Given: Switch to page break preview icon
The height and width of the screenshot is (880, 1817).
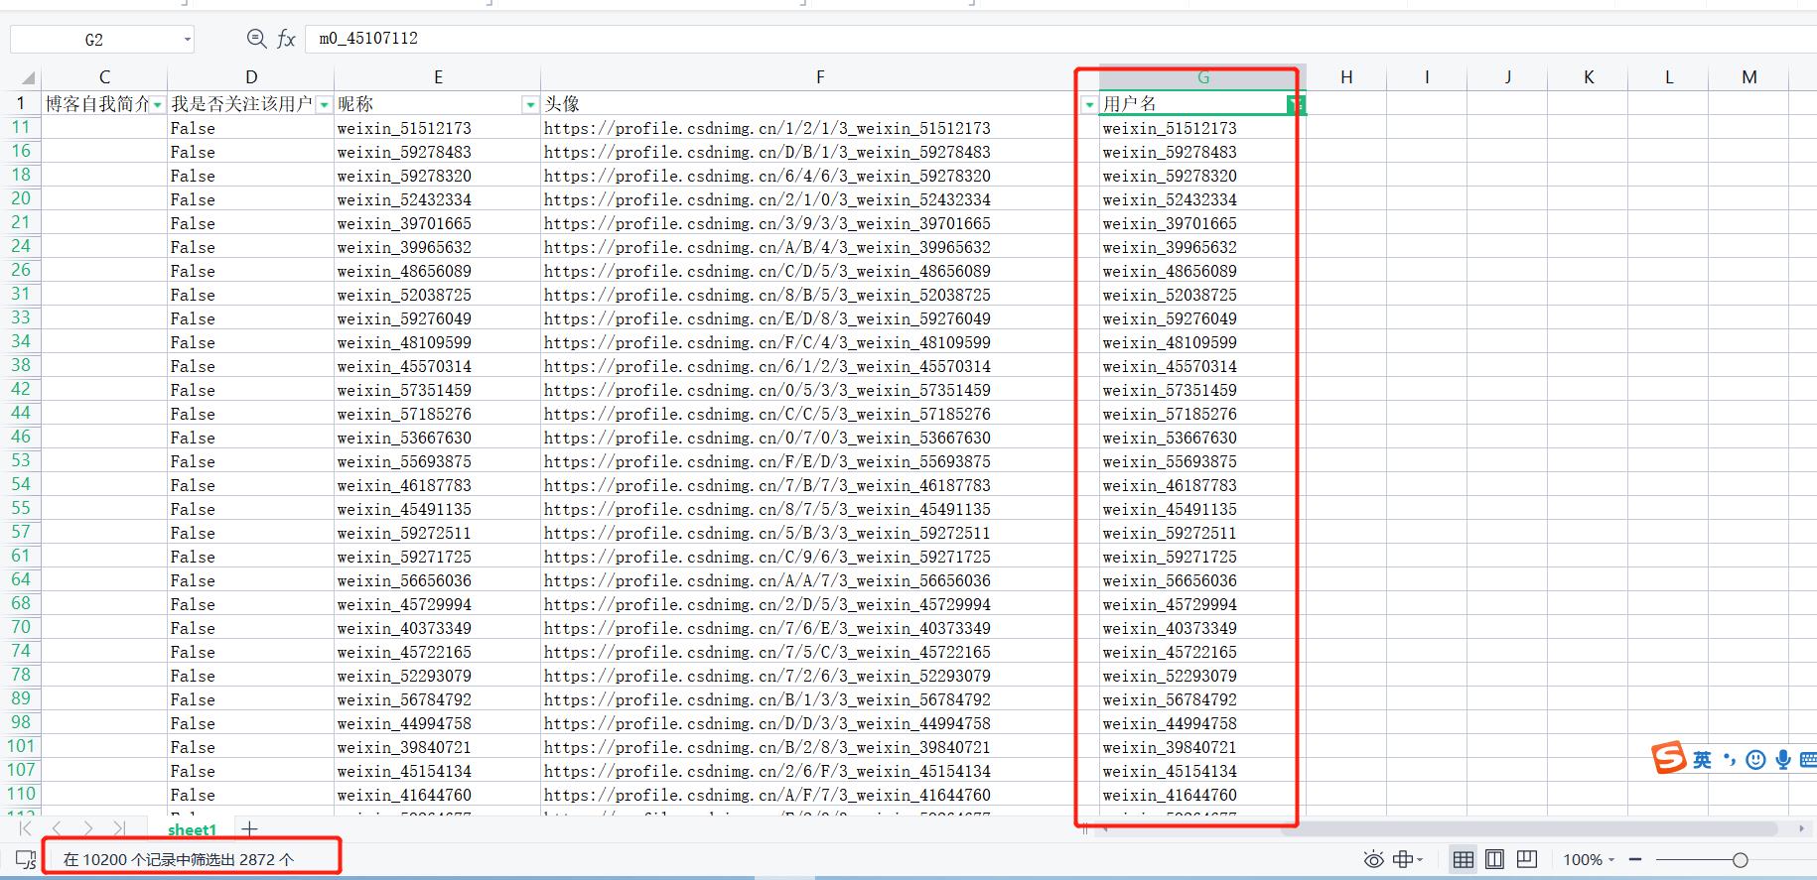Looking at the screenshot, I should pyautogui.click(x=1527, y=859).
